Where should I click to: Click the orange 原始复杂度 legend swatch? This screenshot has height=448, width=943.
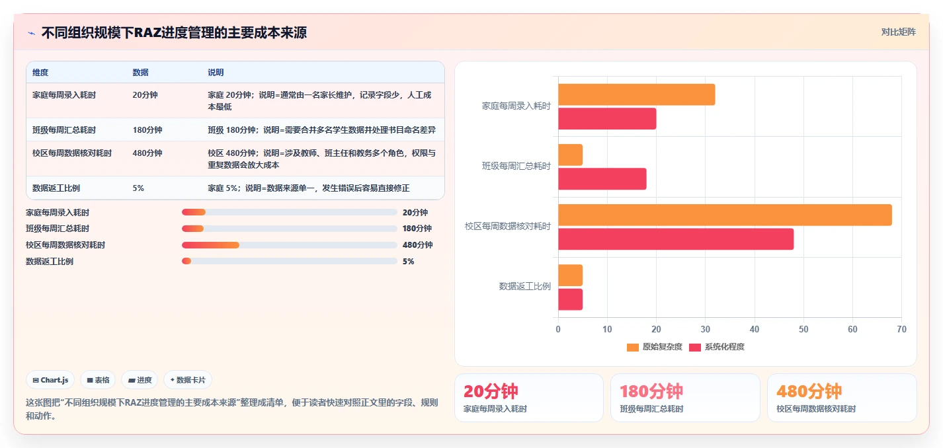(633, 347)
